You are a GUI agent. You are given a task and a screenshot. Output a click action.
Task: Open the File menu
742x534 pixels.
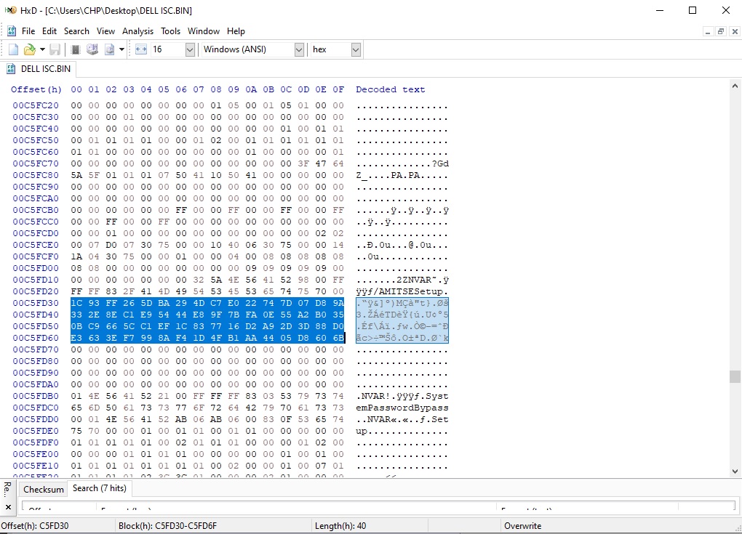[x=28, y=31]
